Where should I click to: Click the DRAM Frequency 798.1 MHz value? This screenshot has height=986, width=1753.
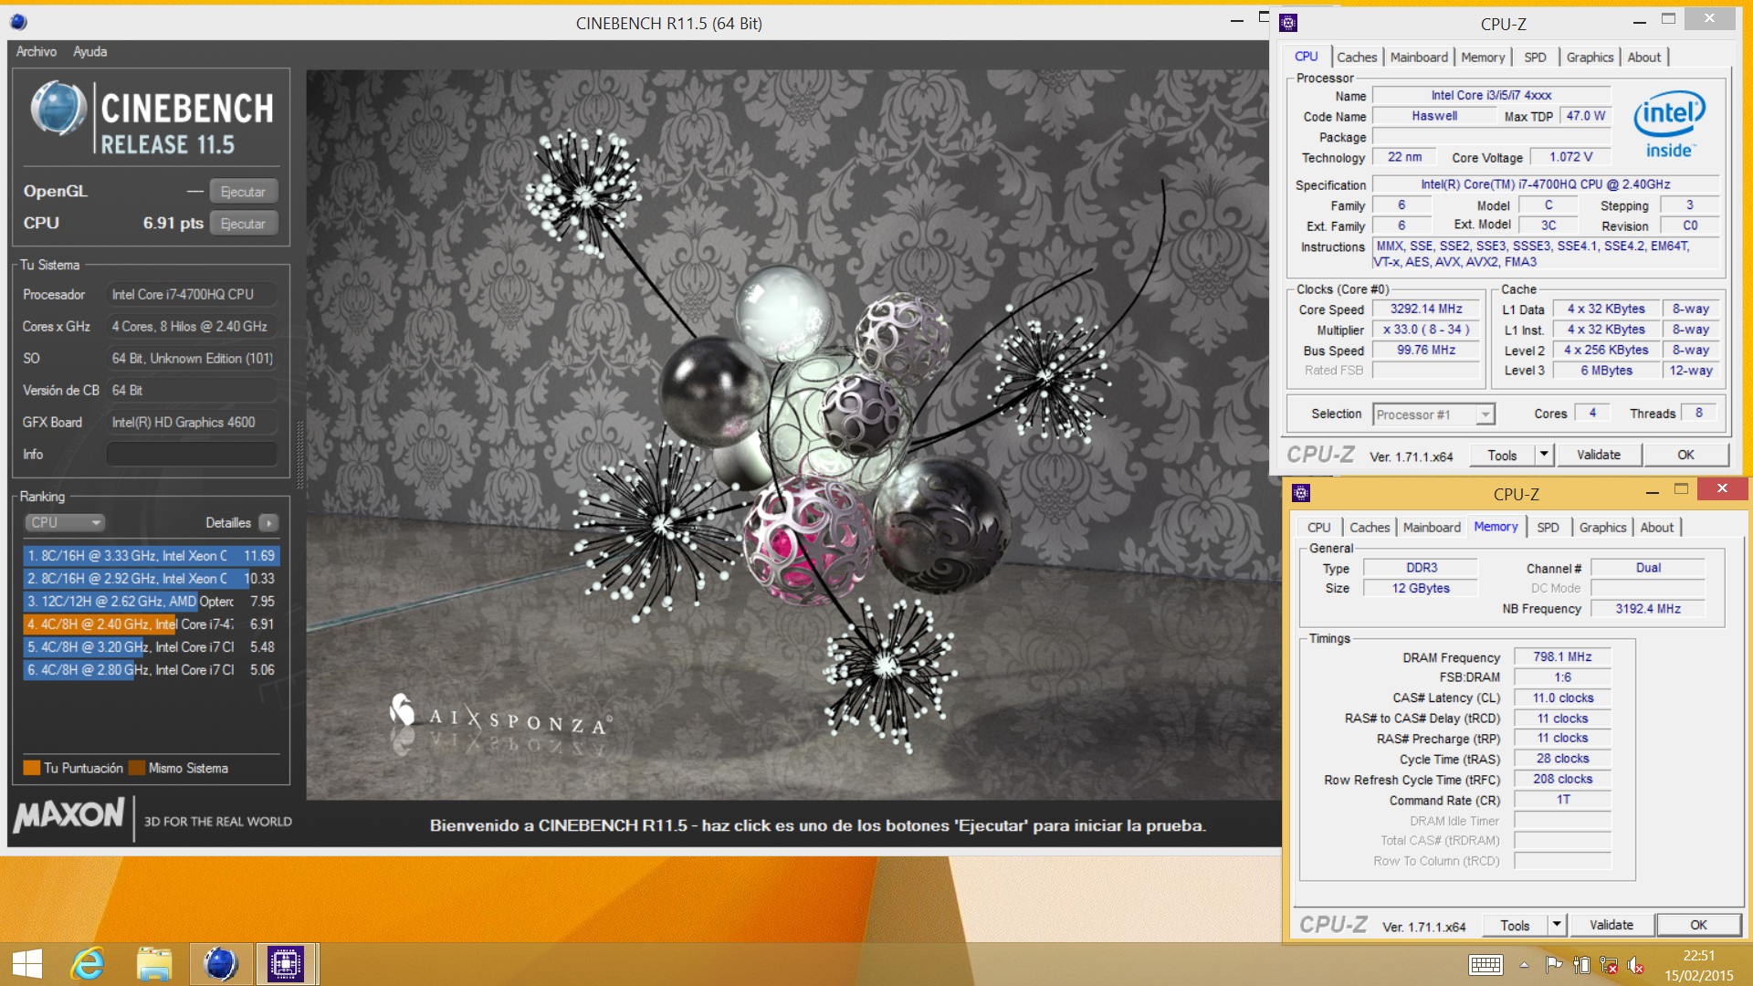[x=1562, y=656]
